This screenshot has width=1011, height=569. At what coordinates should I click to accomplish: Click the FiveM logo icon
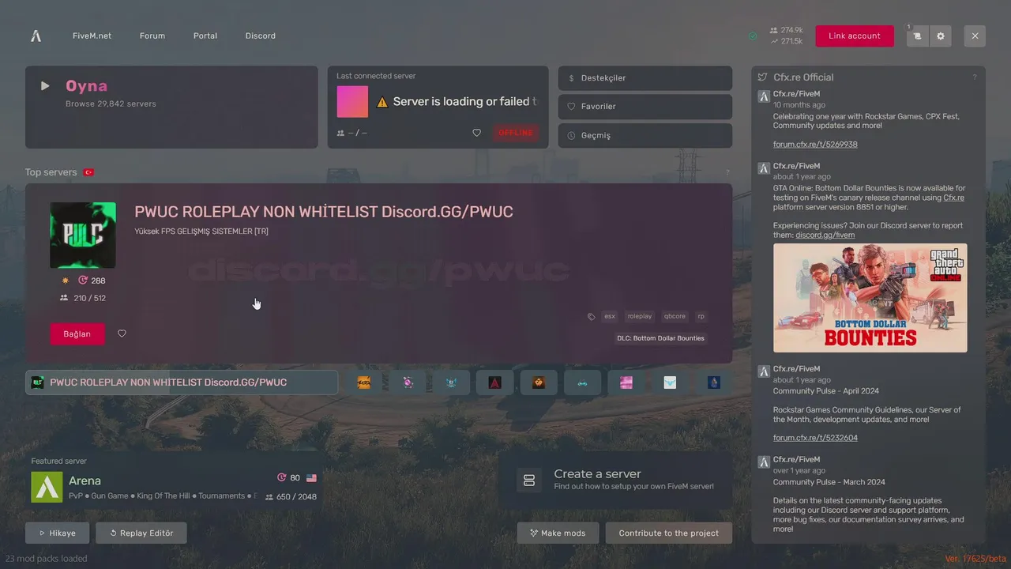click(36, 36)
